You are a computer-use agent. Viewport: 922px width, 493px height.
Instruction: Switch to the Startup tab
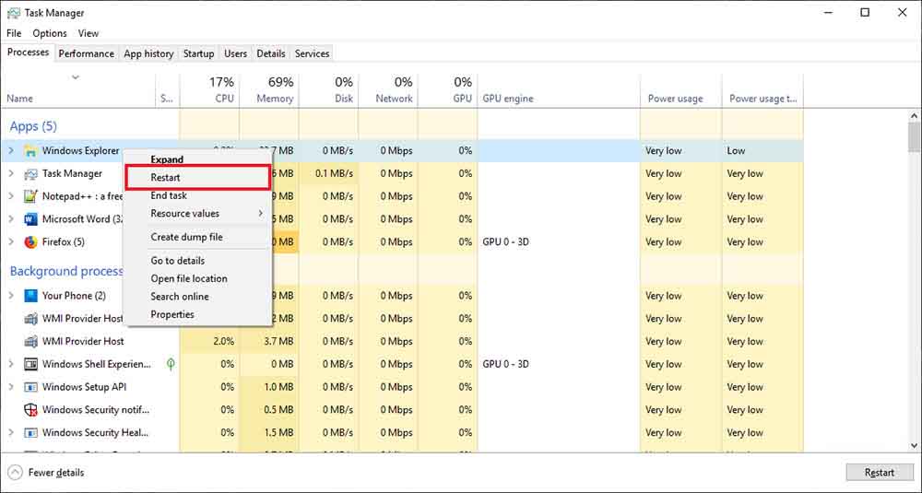coord(199,53)
